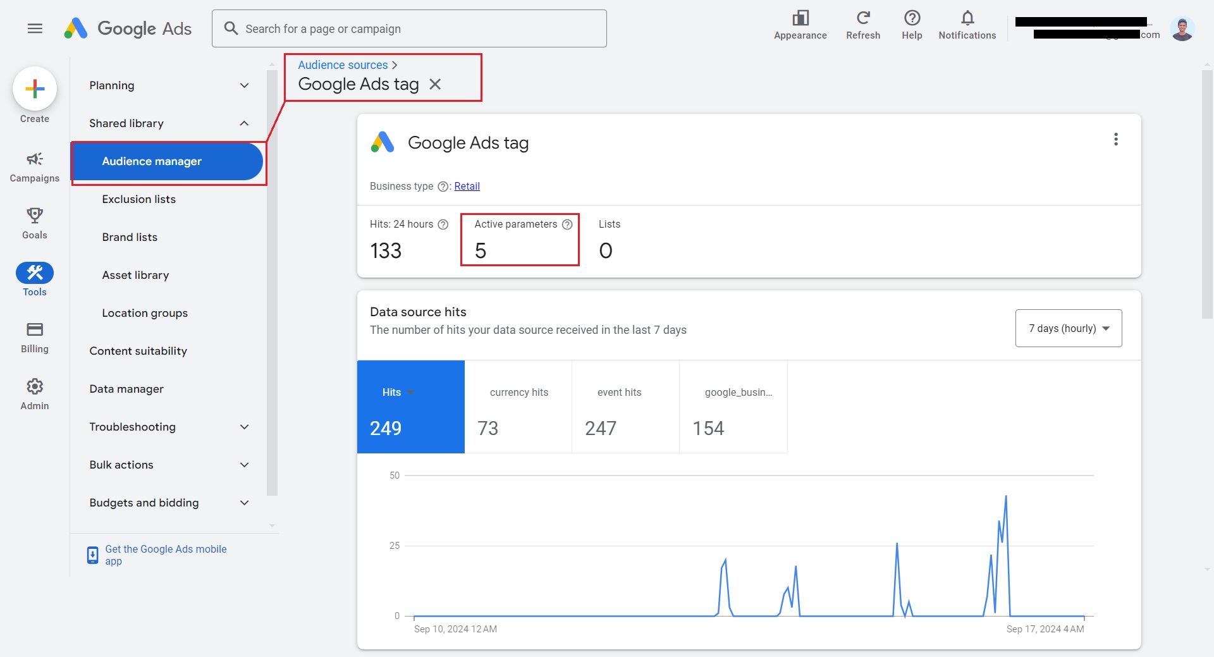This screenshot has height=657, width=1214.
Task: Click the main page vertical scrollbar
Action: point(1207,195)
